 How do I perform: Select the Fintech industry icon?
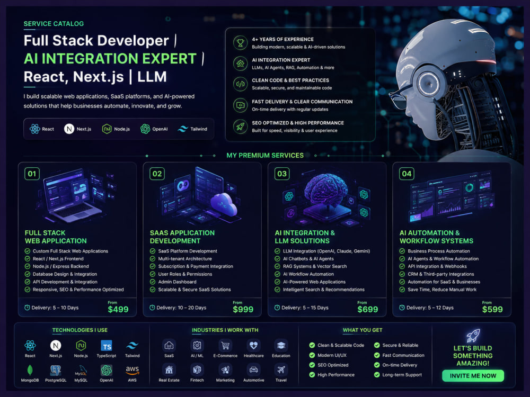tap(197, 370)
